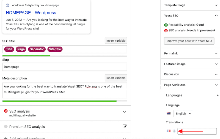Focus the French translation input field
Viewport: 220px width, 139px height.
tap(197, 131)
